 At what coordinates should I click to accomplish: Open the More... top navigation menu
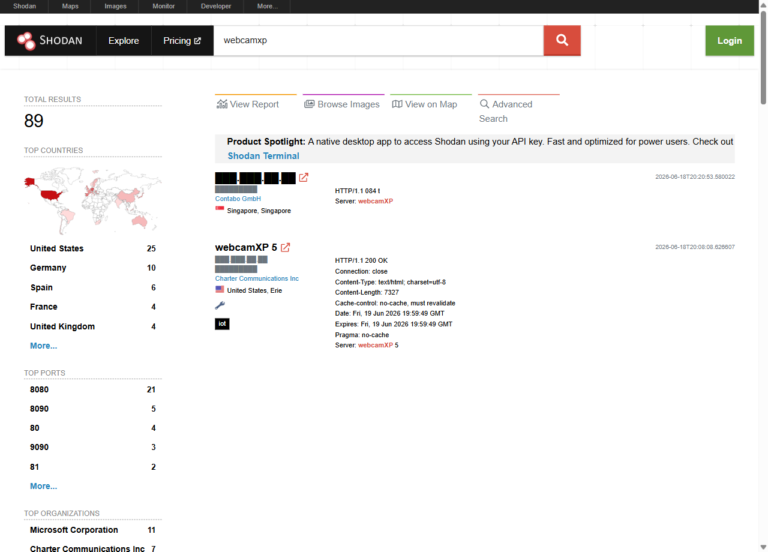267,6
